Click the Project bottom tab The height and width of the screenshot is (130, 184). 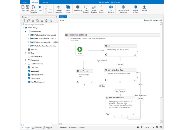[x=26, y=128]
